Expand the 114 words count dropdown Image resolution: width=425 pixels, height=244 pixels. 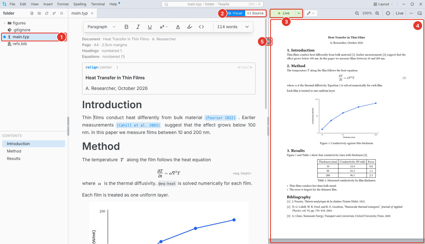[233, 27]
